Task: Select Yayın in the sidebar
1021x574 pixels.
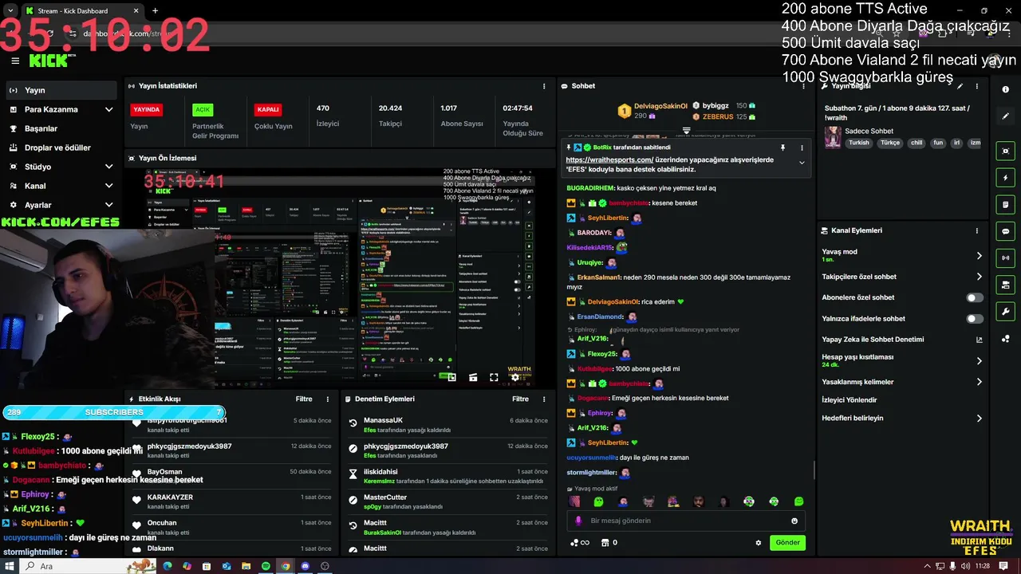Action: 61,90
